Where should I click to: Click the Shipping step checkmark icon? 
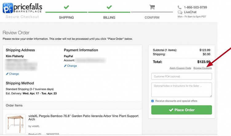pos(66,7)
